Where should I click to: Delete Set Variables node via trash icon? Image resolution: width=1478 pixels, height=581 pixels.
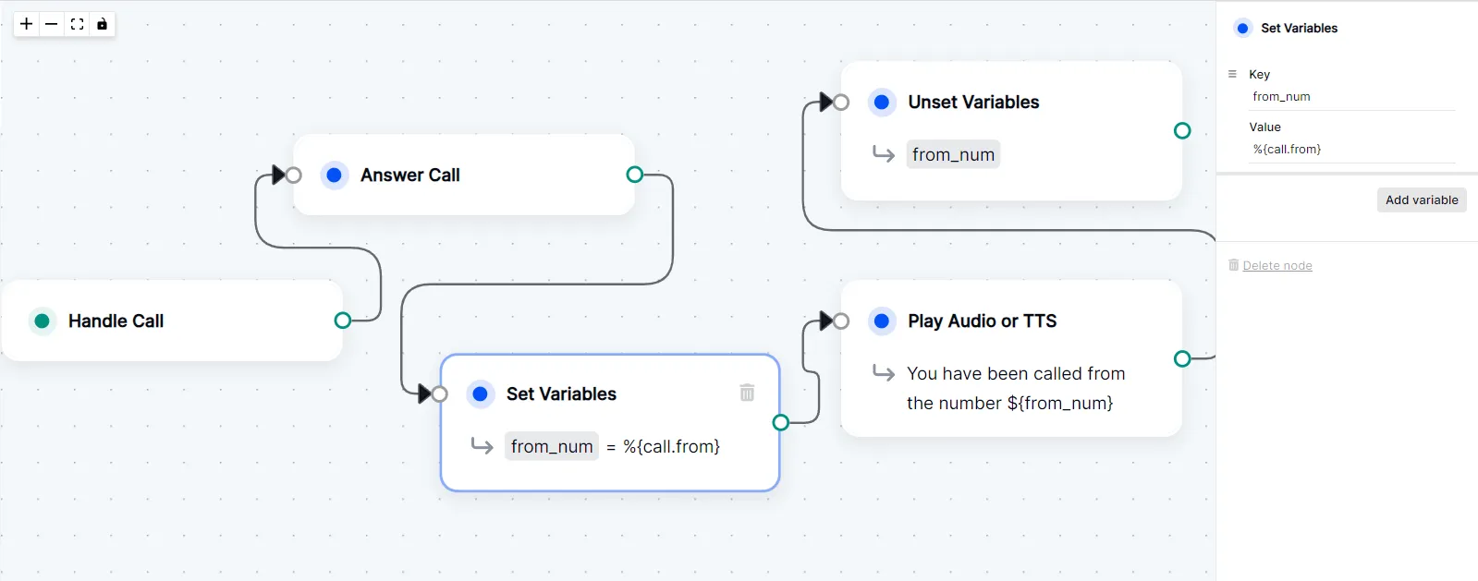747,393
